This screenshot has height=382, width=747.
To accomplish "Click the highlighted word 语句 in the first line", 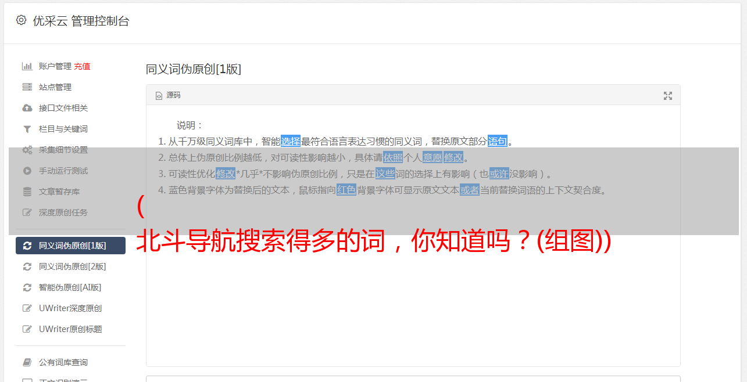I will point(498,141).
